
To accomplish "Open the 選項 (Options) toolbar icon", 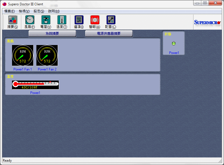I will click(79, 20).
